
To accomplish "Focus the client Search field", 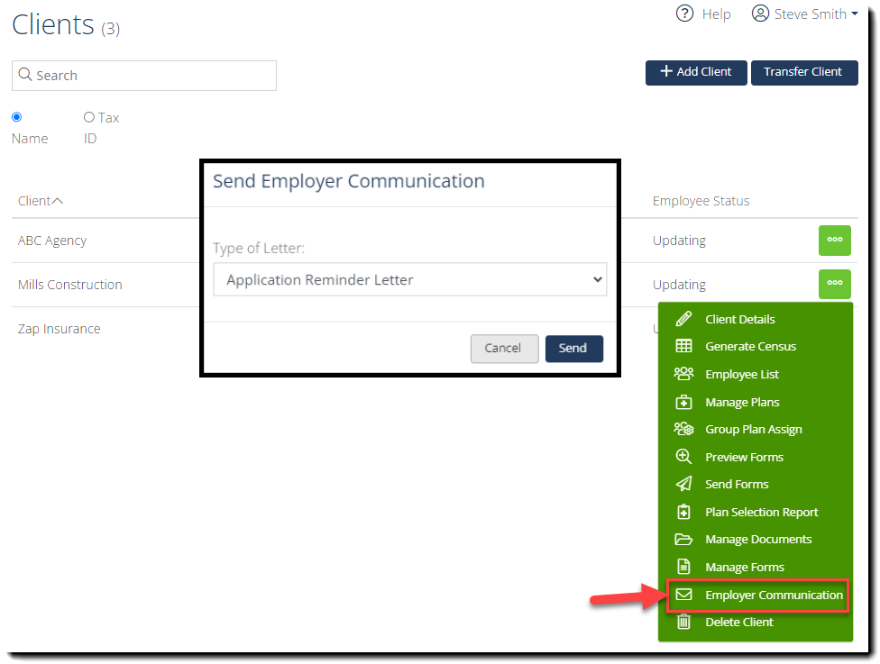I will (143, 75).
